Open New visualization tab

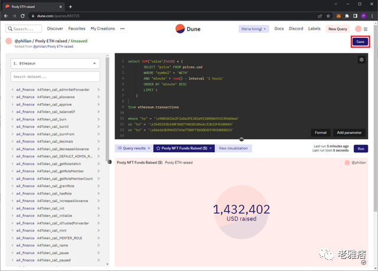point(233,148)
